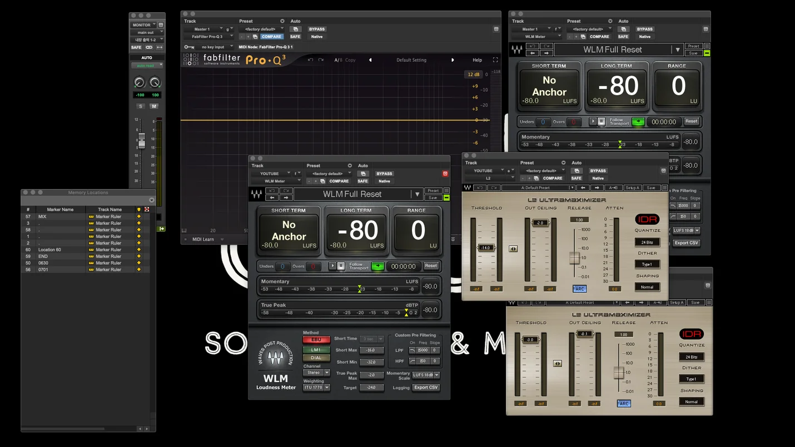This screenshot has width=795, height=447.
Task: Open monitor strip output window icon
Action: 161,25
